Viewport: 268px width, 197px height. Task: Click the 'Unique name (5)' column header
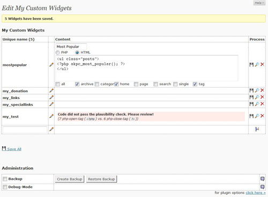(x=18, y=39)
